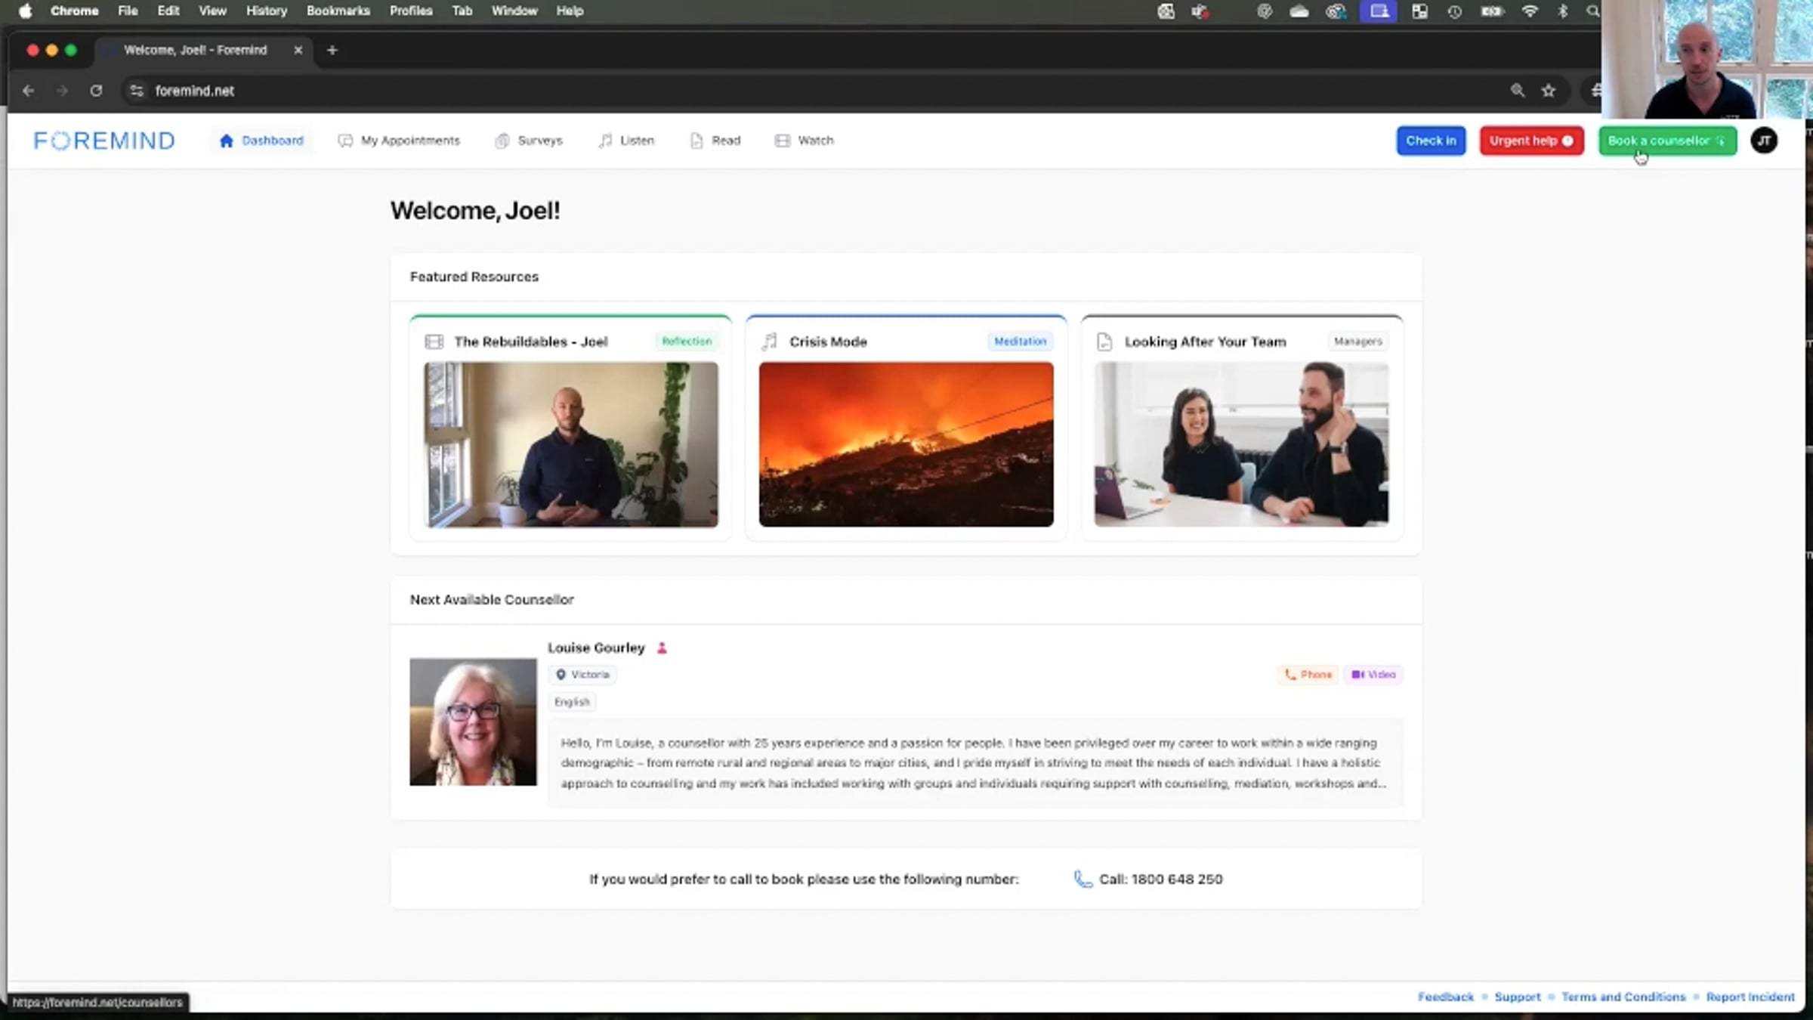Click the Surveys icon in the navbar

click(x=502, y=141)
